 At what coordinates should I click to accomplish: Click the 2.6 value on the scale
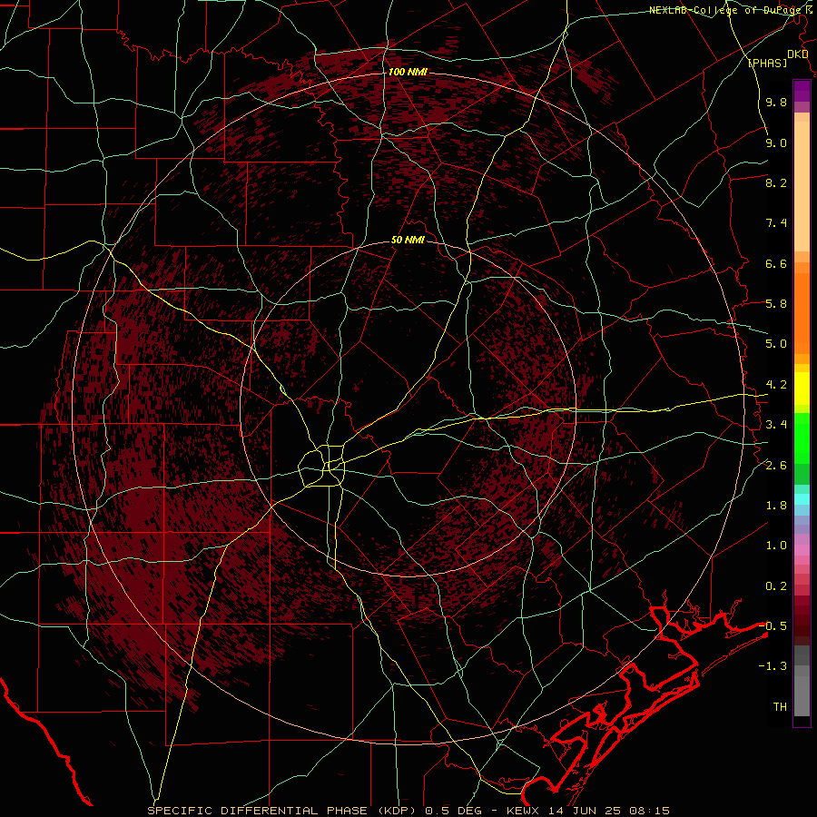tap(776, 466)
